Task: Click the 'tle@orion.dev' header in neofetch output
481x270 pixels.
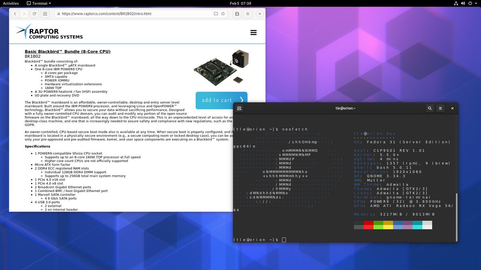Action: 375,134
